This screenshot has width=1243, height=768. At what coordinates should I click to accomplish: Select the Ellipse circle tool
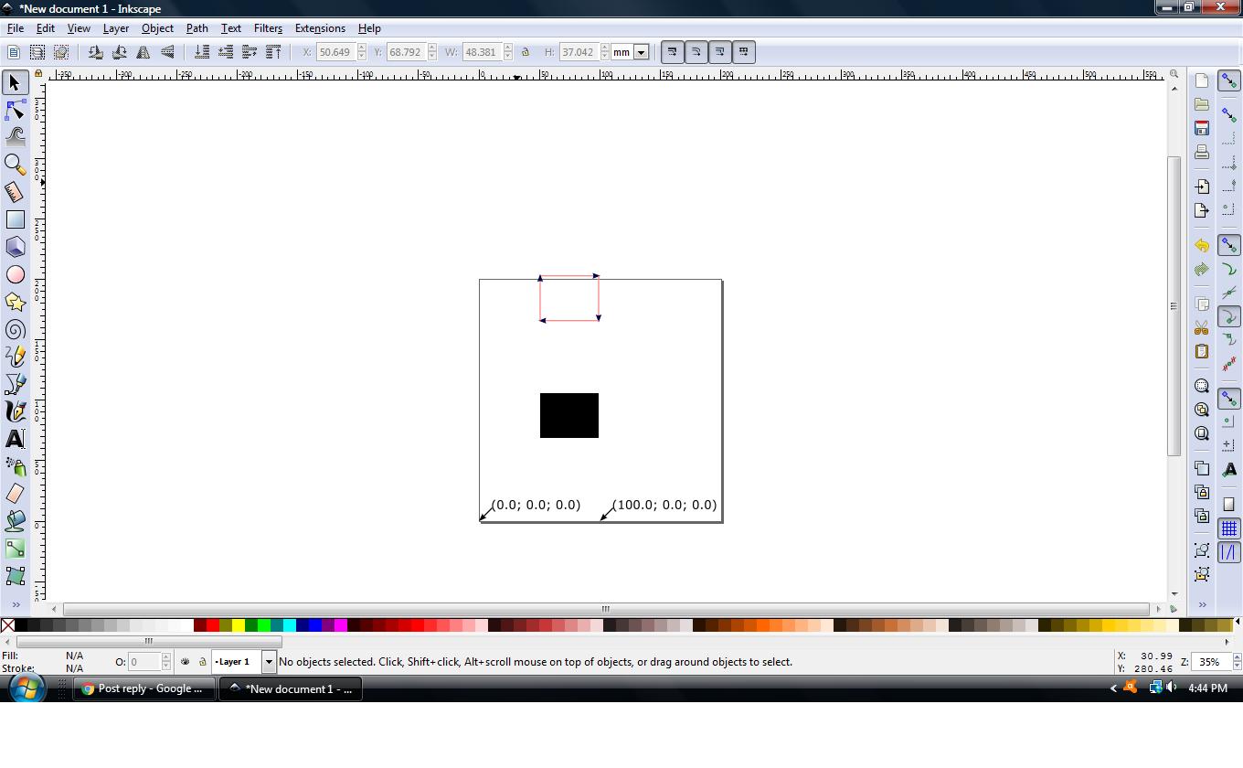(x=15, y=274)
